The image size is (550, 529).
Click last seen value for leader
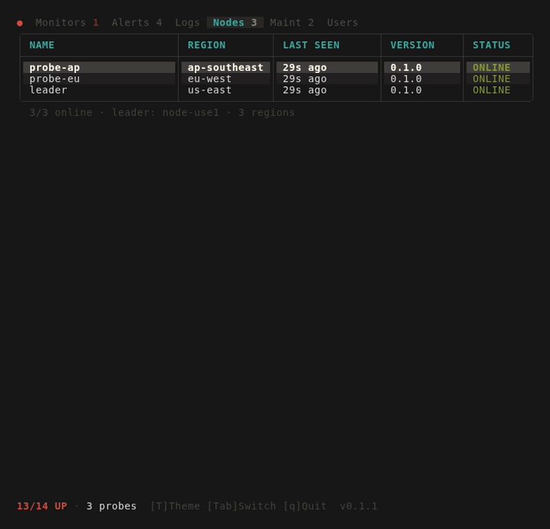click(x=305, y=90)
